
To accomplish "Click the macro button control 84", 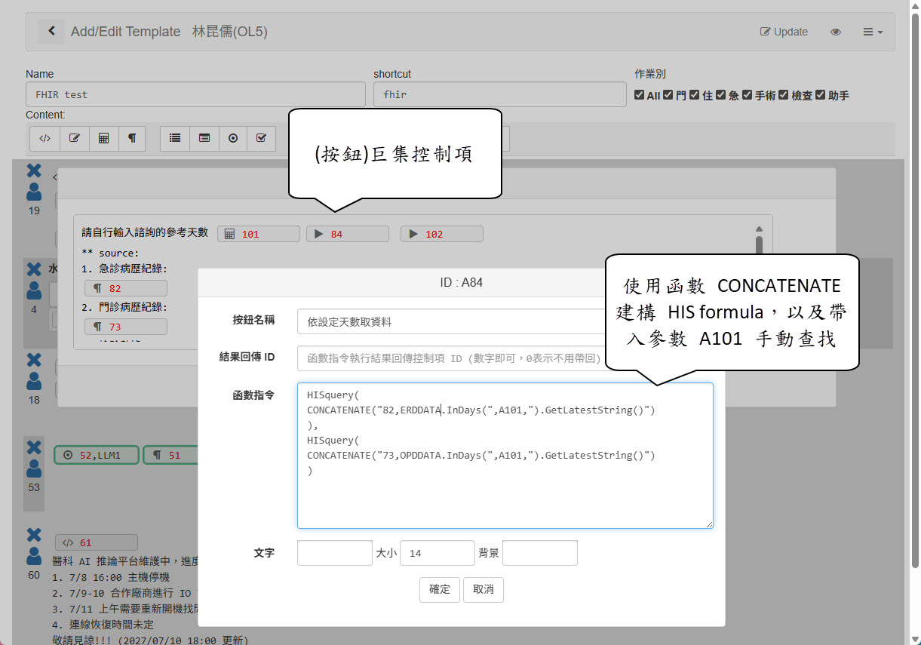I will point(347,234).
